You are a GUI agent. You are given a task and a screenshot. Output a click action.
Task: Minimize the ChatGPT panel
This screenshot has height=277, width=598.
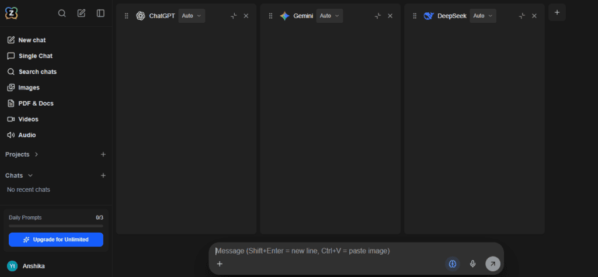coord(234,16)
